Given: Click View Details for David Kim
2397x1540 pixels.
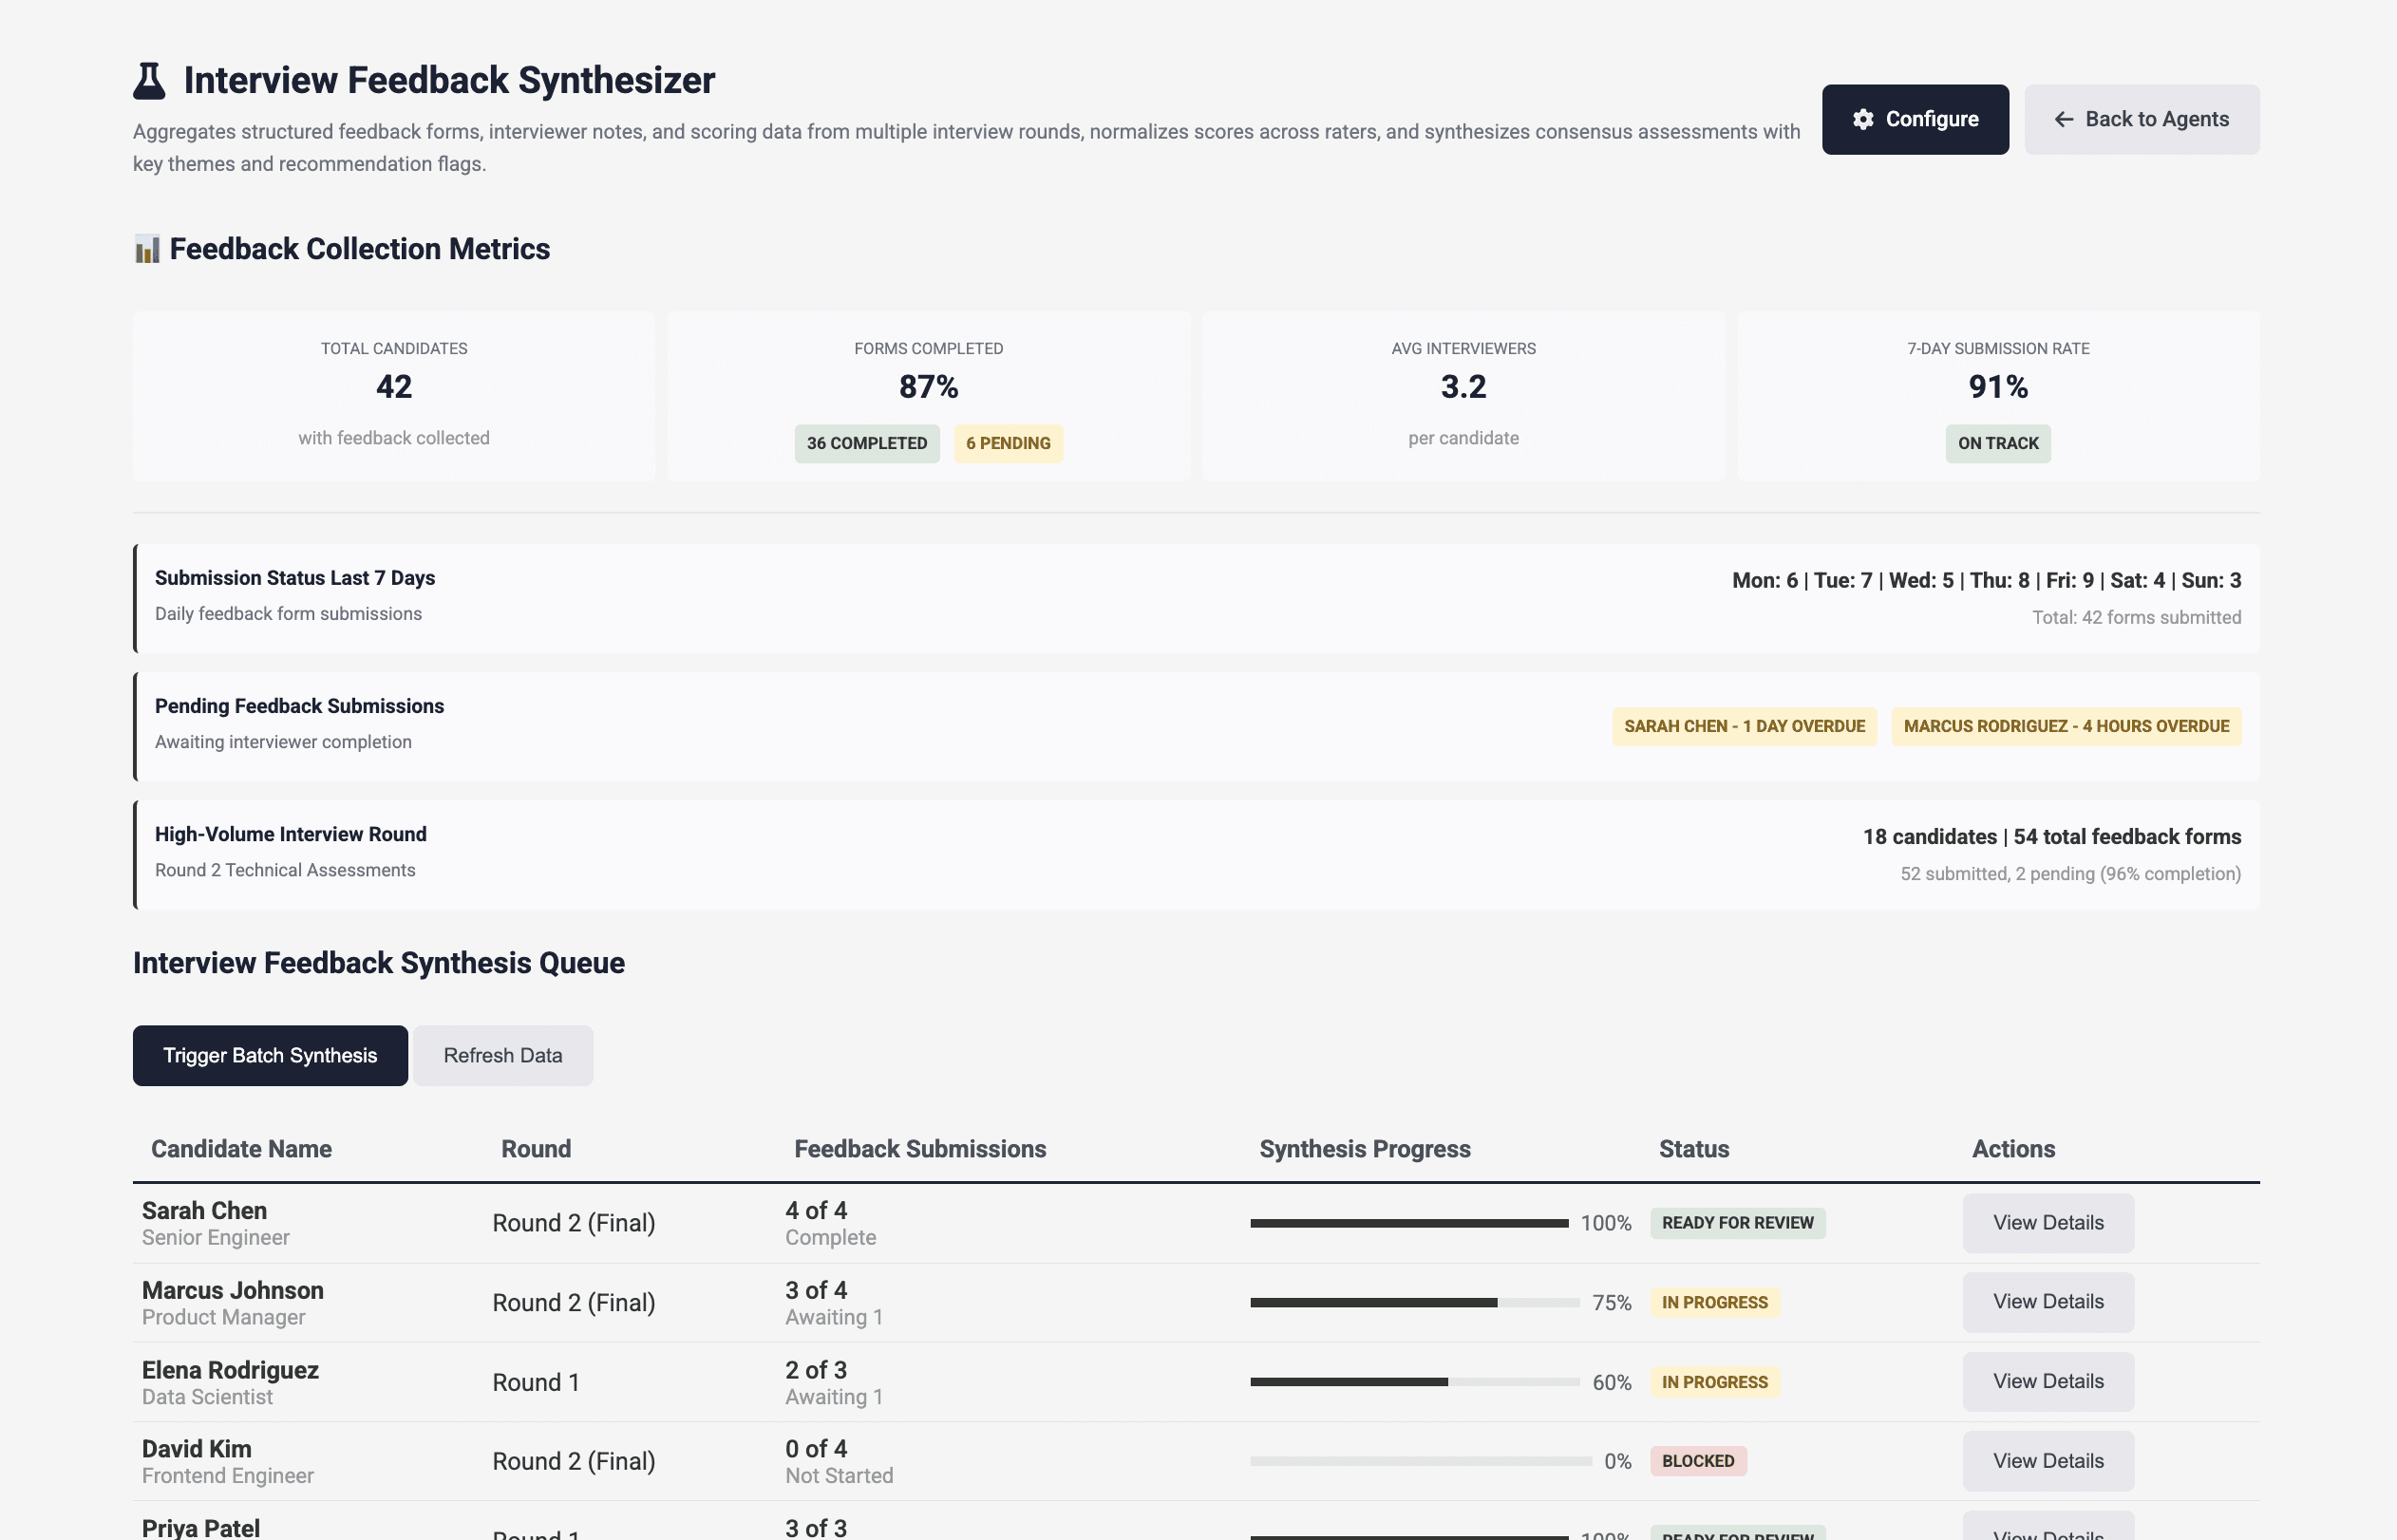Looking at the screenshot, I should 2047,1460.
